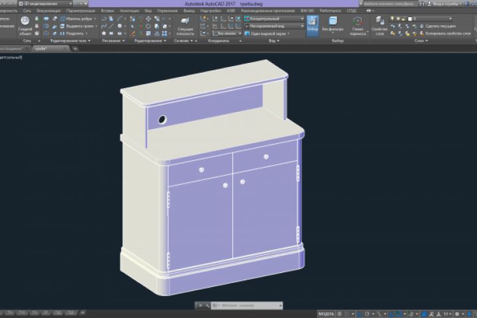
Task: Open the BIM 360 ribbon tab
Action: tap(307, 11)
